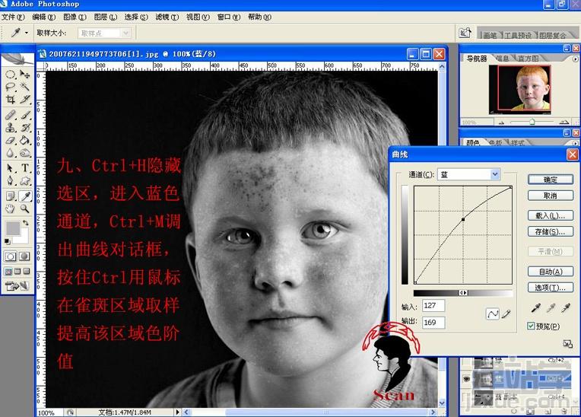Select the Hand tool
Screen dimensions: 581x417
point(11,208)
